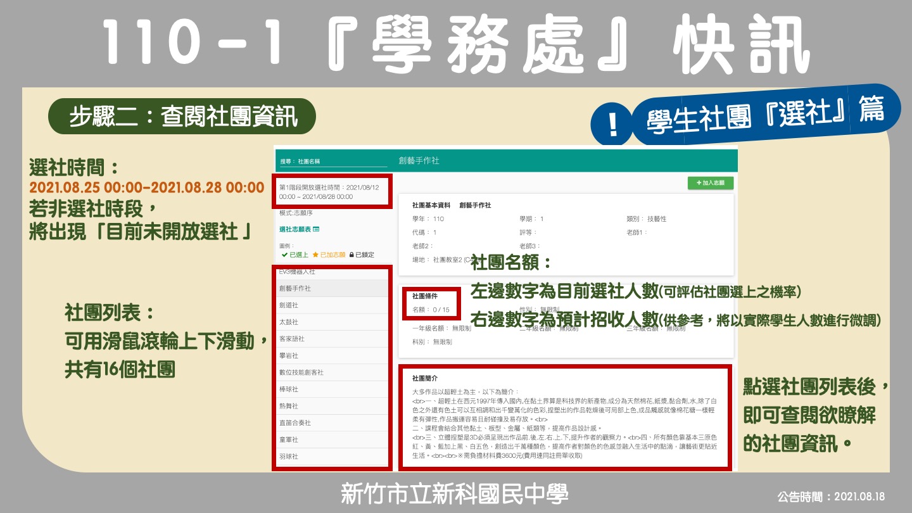Click the star 已加志願 legend icon
The width and height of the screenshot is (912, 513).
(315, 255)
